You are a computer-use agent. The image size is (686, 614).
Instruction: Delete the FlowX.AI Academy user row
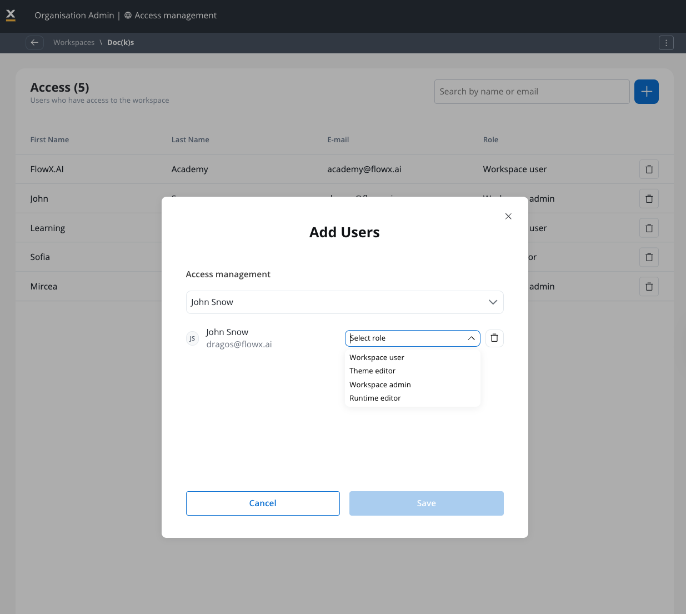(649, 169)
